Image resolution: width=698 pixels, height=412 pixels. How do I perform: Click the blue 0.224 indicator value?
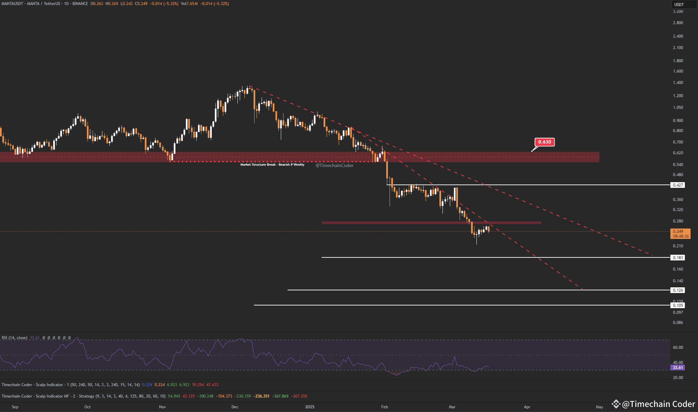pyautogui.click(x=147, y=385)
